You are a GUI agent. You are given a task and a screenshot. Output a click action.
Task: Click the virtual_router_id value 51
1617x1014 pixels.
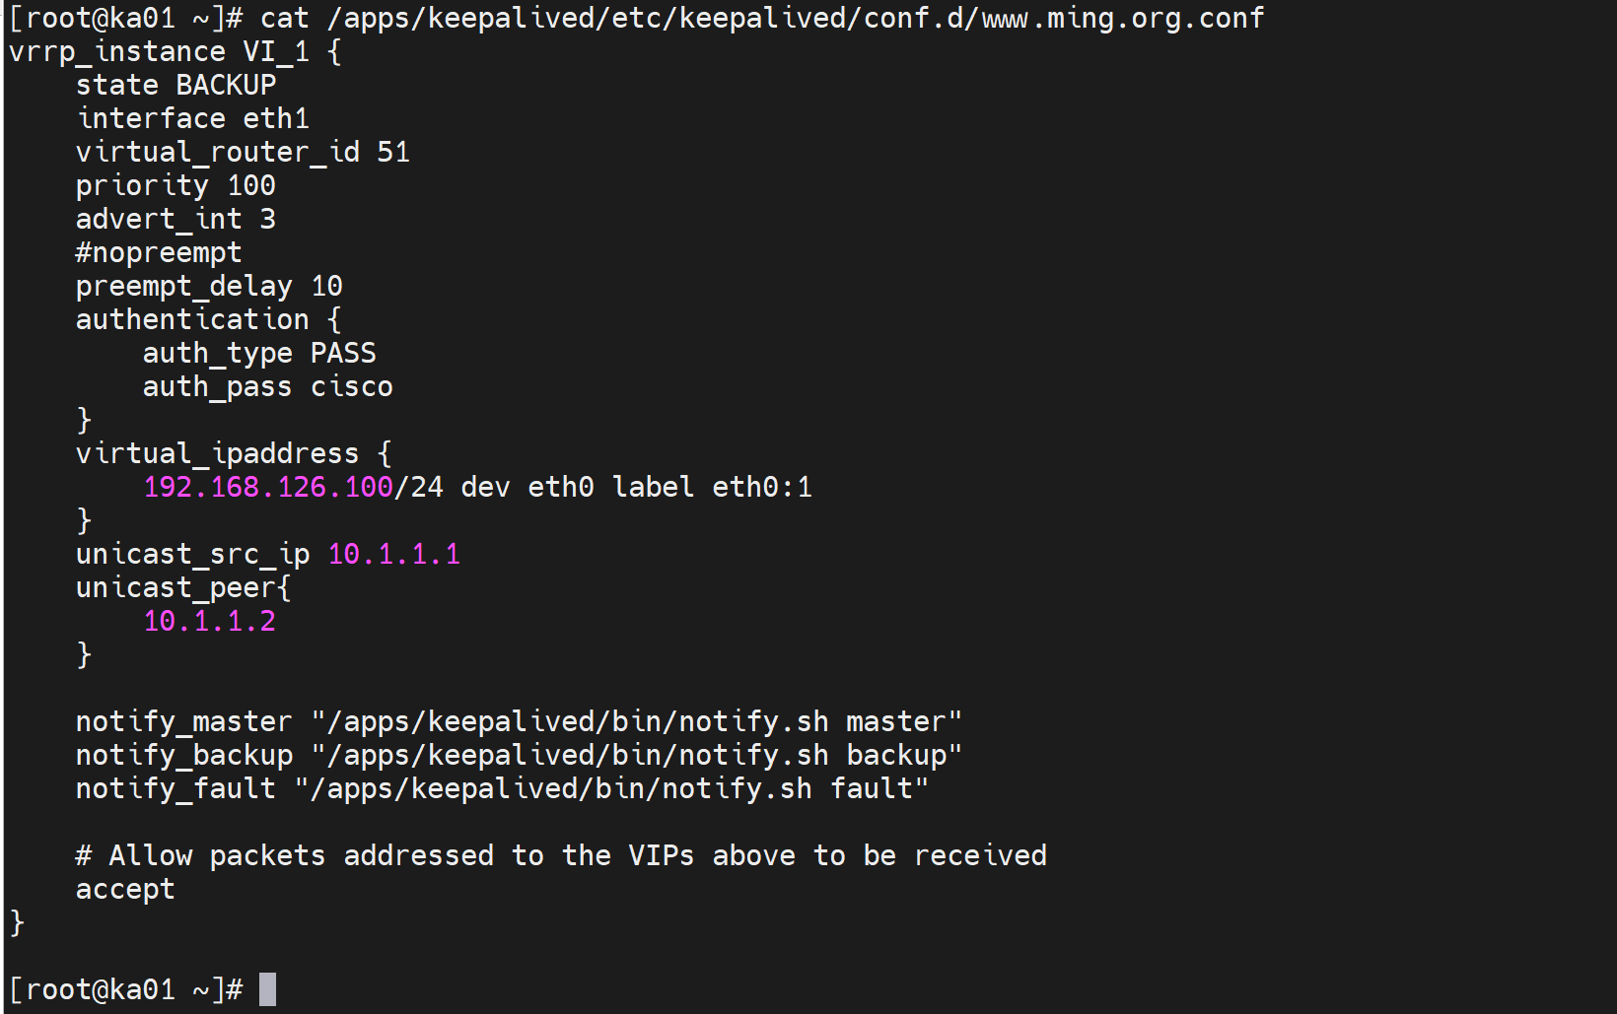[393, 152]
